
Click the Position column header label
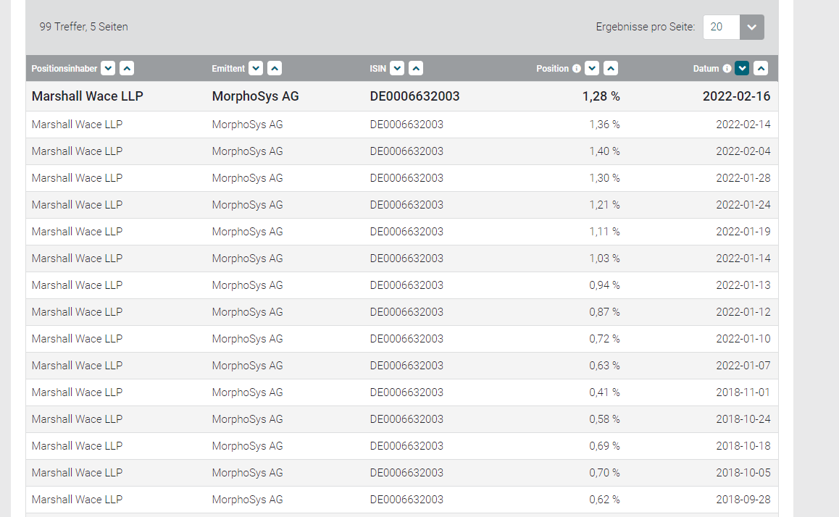coord(552,69)
